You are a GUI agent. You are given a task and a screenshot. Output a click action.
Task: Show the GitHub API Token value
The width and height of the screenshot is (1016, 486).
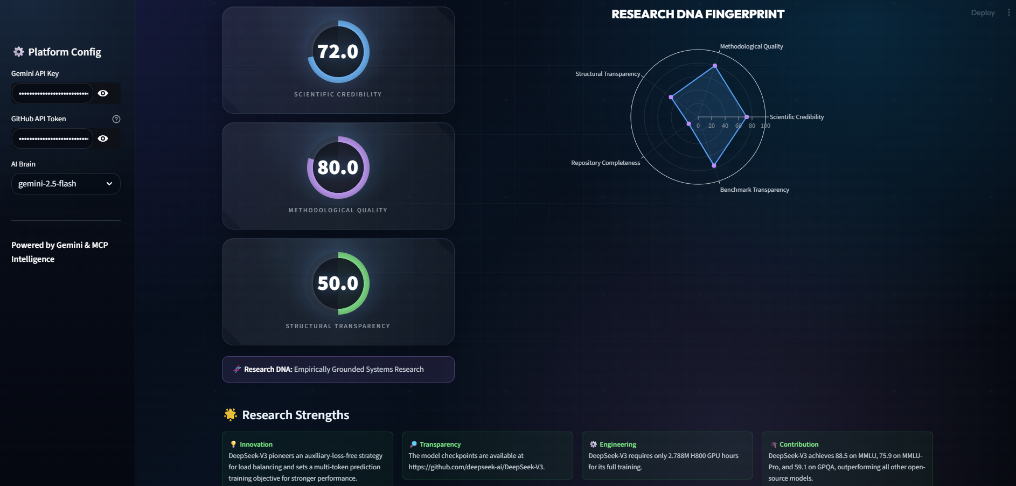[103, 138]
